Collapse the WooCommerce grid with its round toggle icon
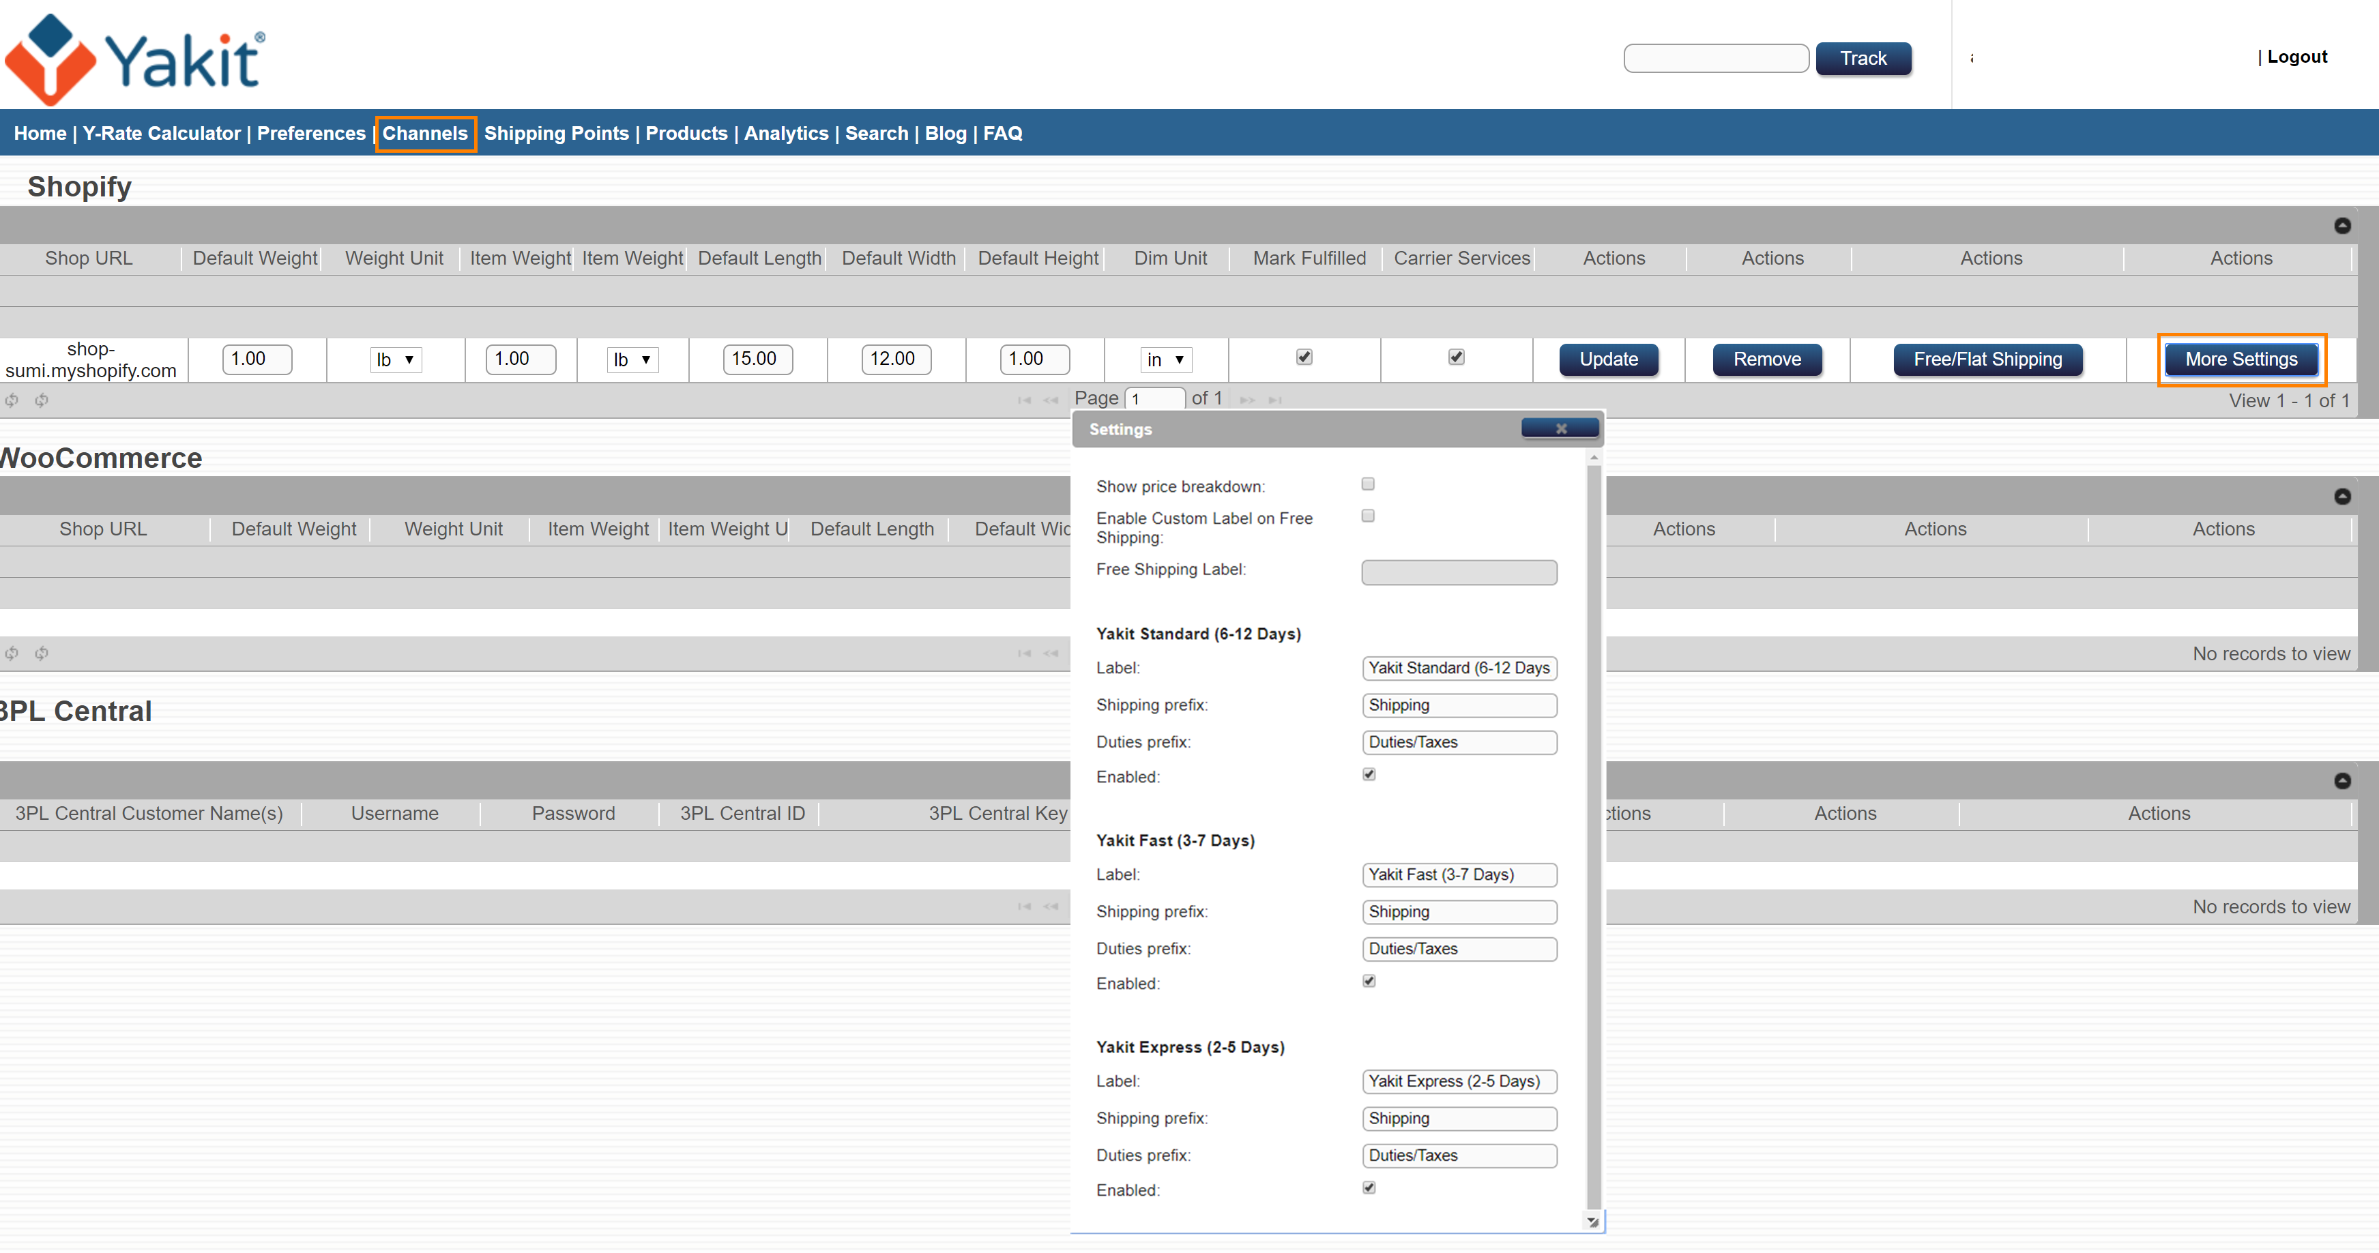Screen dimensions: 2379x1253 [x=2342, y=497]
